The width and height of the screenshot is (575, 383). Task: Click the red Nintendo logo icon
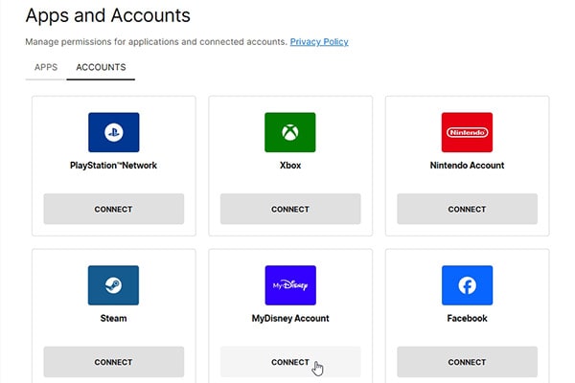coord(467,132)
